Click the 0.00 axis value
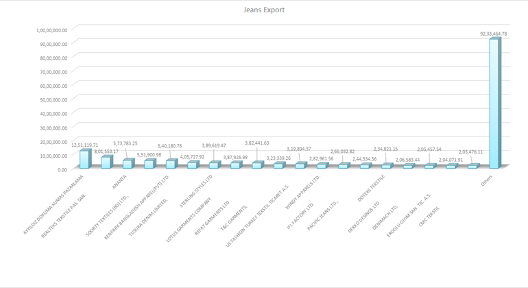528x288 pixels. point(62,170)
